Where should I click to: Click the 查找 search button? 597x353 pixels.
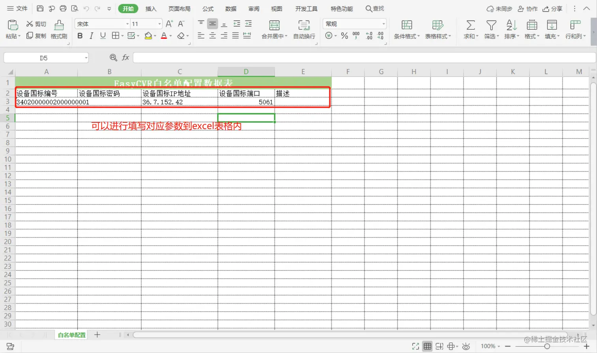375,8
